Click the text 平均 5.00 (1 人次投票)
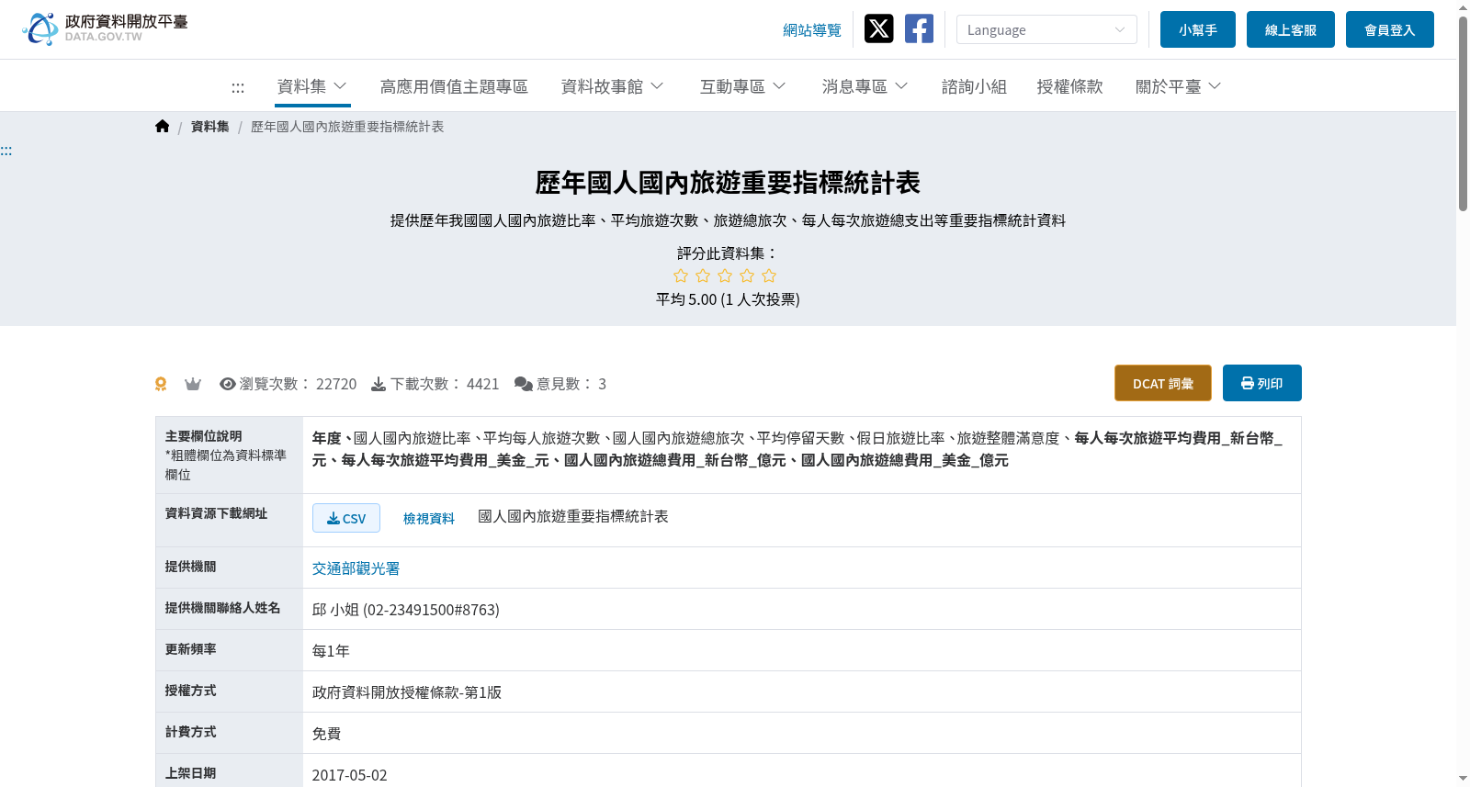This screenshot has height=787, width=1470. 728,299
